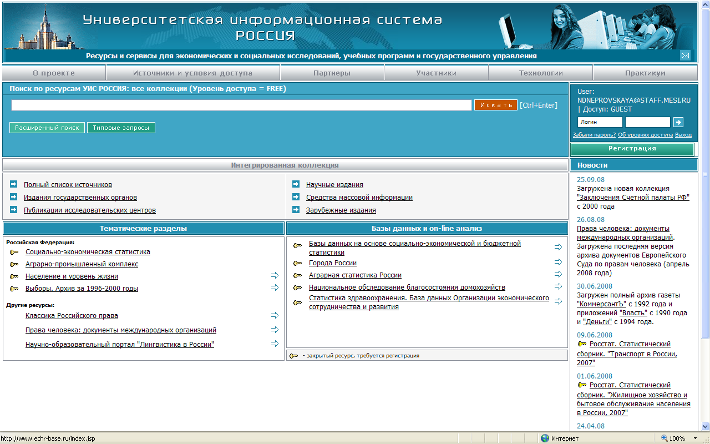Focus the main search input field
710x444 pixels.
(x=241, y=105)
